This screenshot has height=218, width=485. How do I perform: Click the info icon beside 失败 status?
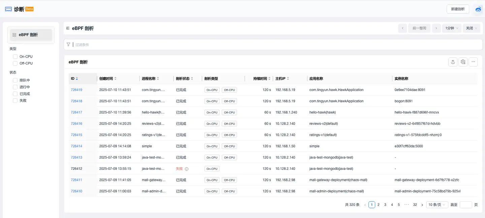point(187,169)
